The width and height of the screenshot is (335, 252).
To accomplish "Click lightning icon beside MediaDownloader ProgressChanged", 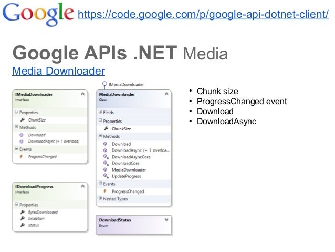I will click(105, 191).
